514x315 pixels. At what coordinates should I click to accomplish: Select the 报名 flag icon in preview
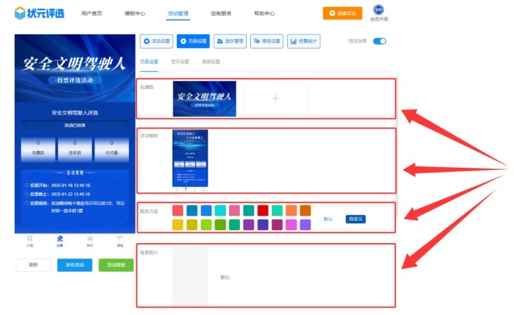click(120, 240)
